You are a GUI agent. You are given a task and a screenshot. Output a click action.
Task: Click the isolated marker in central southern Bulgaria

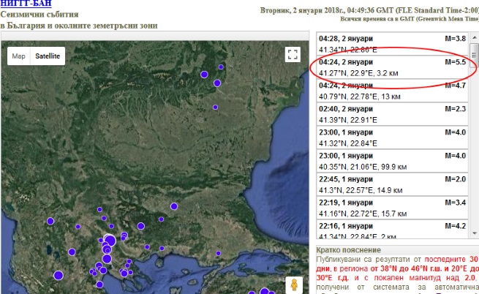[174, 206]
